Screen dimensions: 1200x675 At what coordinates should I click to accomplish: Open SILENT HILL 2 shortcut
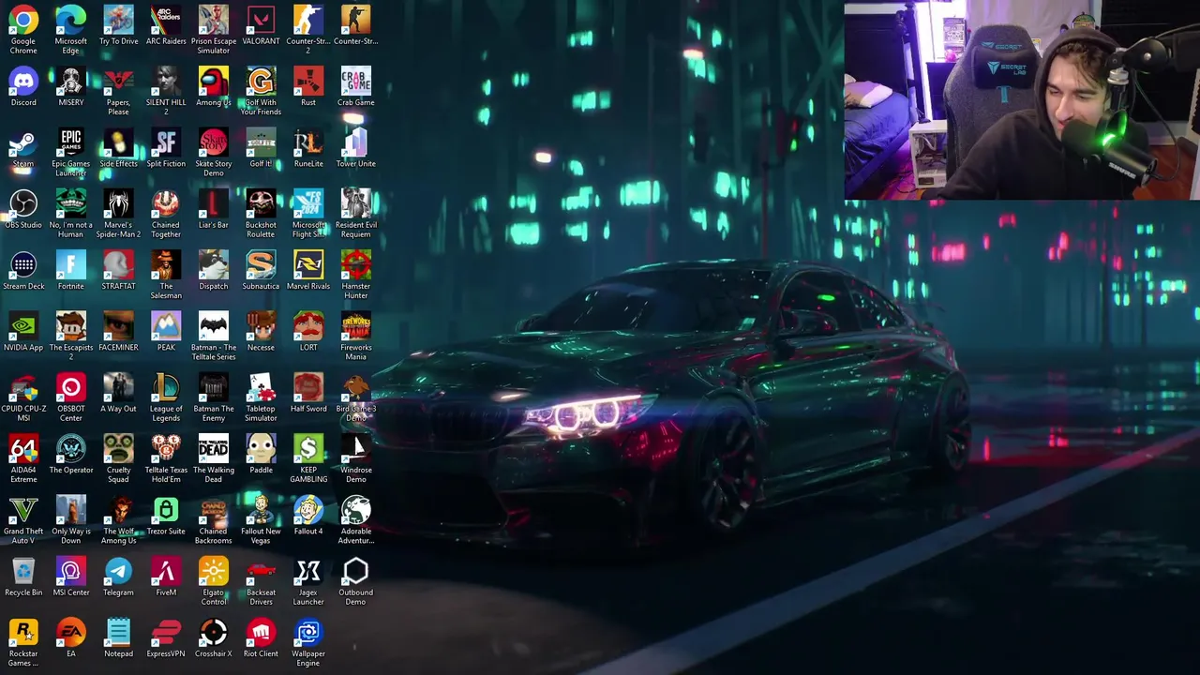(x=166, y=82)
